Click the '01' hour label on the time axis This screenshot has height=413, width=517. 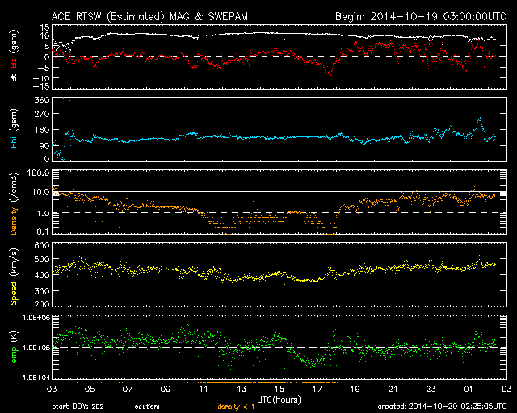469,389
